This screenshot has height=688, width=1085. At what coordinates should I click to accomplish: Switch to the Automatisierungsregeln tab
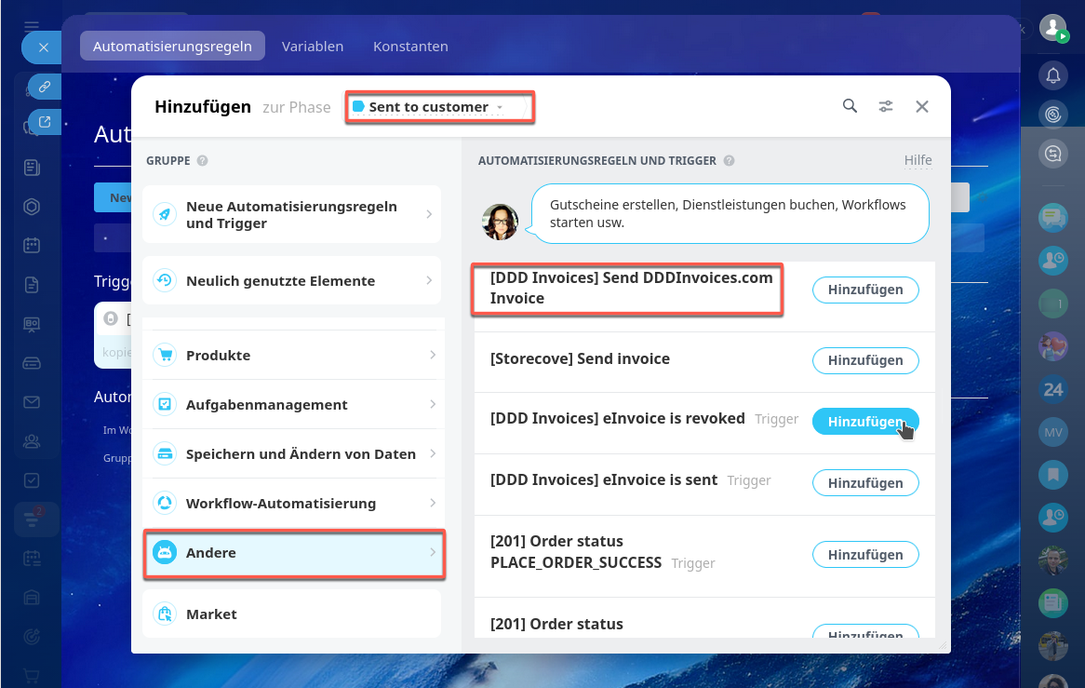tap(172, 47)
